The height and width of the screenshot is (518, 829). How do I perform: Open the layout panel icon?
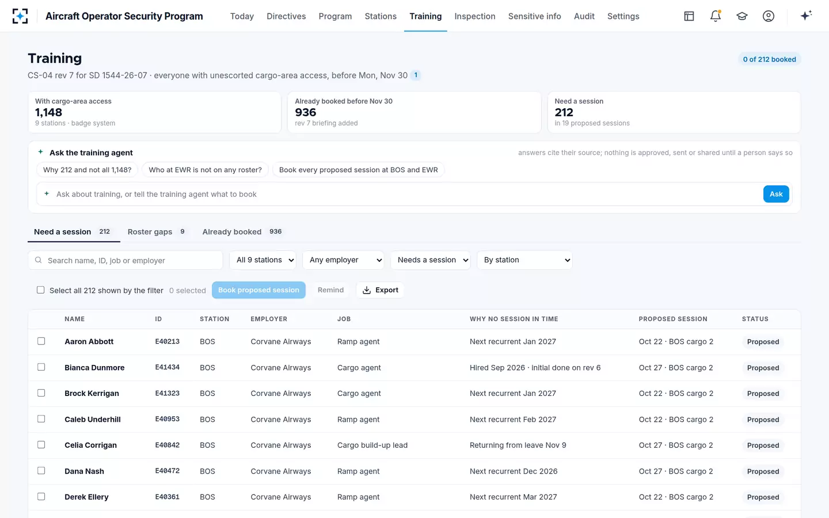(x=689, y=16)
